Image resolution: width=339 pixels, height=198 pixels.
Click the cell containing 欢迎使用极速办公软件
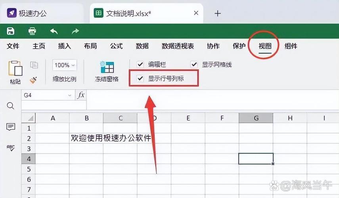[86, 139]
